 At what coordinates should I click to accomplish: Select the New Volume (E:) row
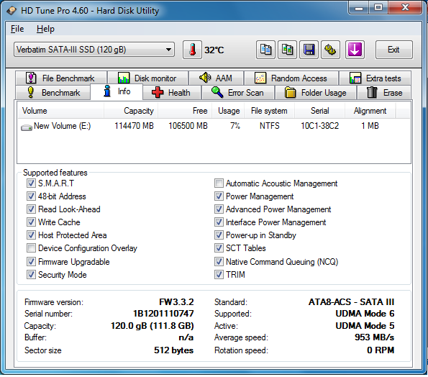point(214,126)
